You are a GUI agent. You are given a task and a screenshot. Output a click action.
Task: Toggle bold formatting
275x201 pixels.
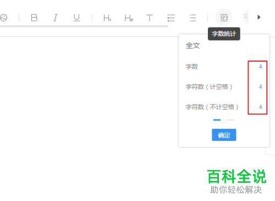pos(34,18)
